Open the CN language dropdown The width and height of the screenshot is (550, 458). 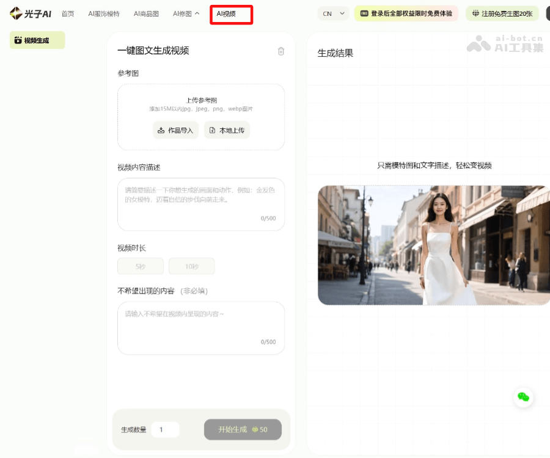coord(333,13)
